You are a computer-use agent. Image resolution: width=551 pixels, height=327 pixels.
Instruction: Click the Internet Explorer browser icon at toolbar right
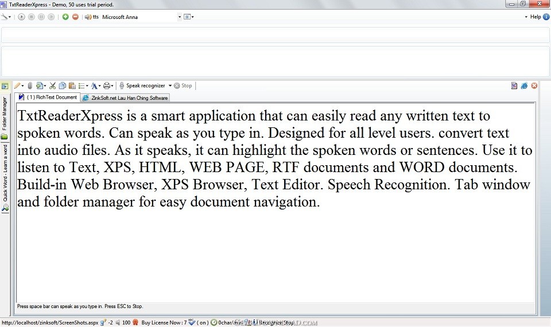524,85
